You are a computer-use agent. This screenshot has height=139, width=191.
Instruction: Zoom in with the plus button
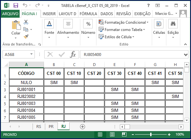pyautogui.click(x=169, y=135)
